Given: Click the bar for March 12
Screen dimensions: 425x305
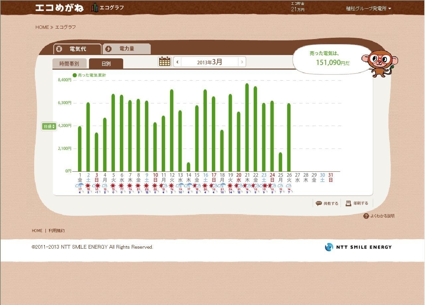Looking at the screenshot, I should coord(172,130).
